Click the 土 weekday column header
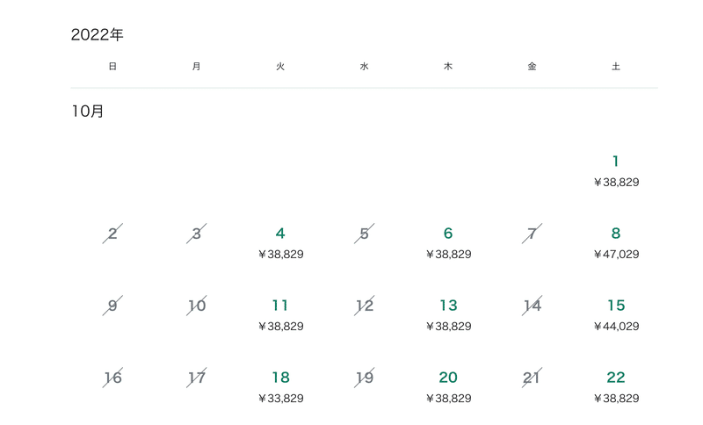Screen dimensions: 703x425 [x=616, y=66]
